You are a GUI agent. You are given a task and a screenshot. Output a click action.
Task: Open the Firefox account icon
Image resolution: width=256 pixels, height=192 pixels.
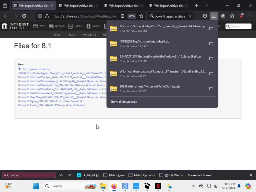click(223, 16)
